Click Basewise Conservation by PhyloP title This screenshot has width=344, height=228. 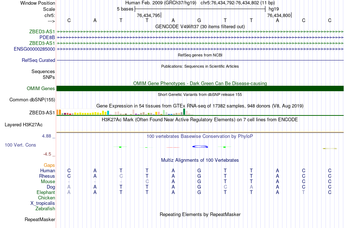(200, 136)
